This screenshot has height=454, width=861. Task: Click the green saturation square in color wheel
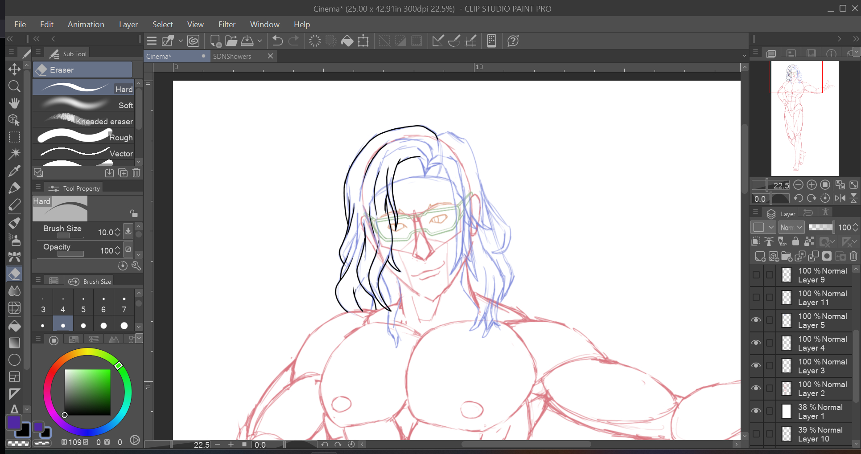click(x=87, y=392)
